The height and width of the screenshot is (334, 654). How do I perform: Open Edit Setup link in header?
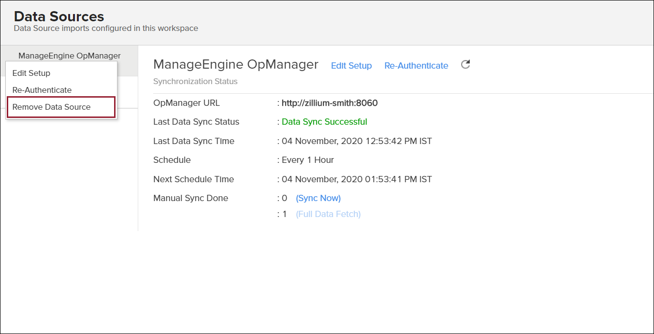(351, 66)
